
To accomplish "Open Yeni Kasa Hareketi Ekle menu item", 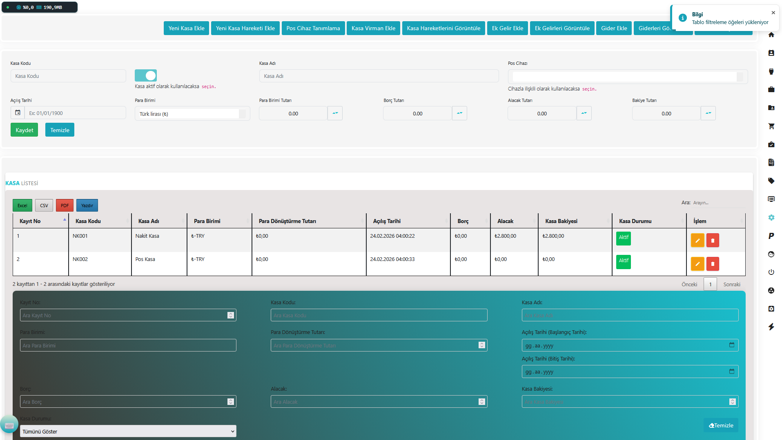I will [245, 28].
